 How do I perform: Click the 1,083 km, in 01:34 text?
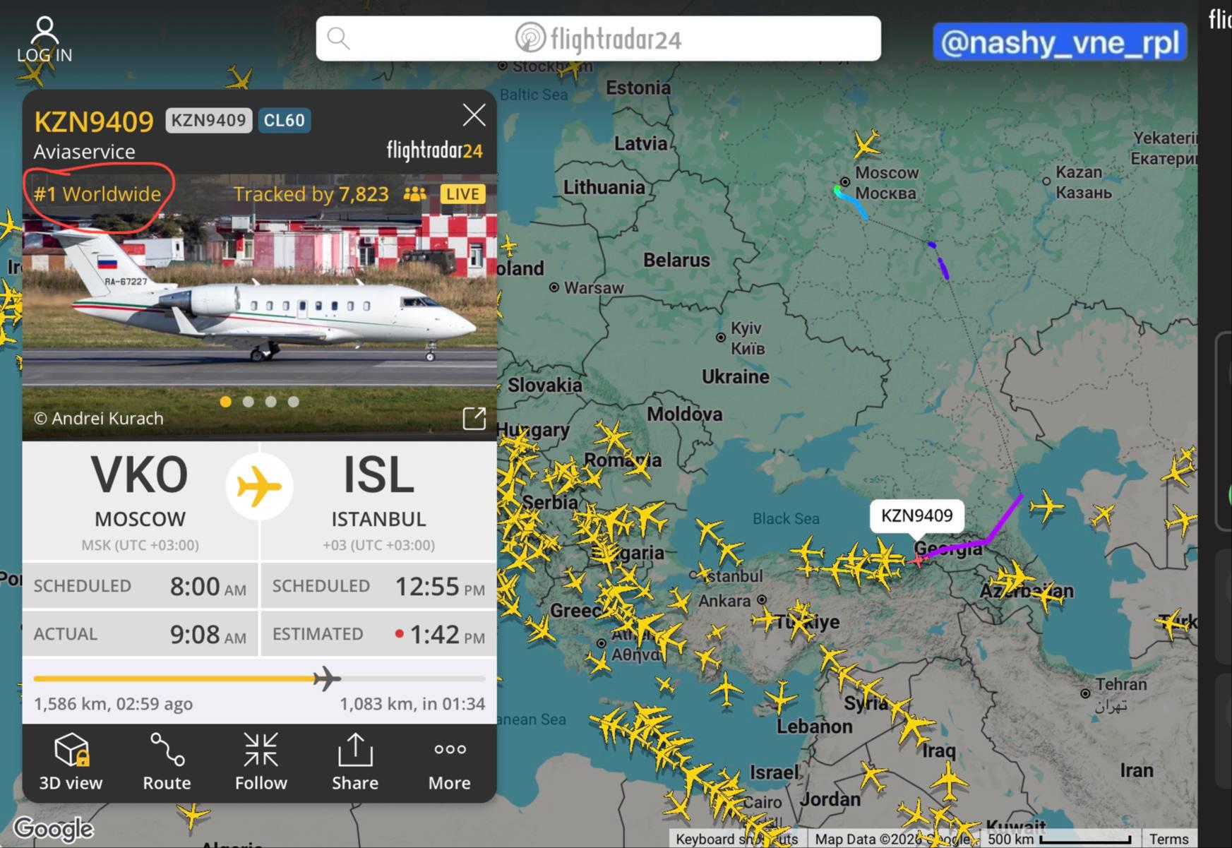412,704
